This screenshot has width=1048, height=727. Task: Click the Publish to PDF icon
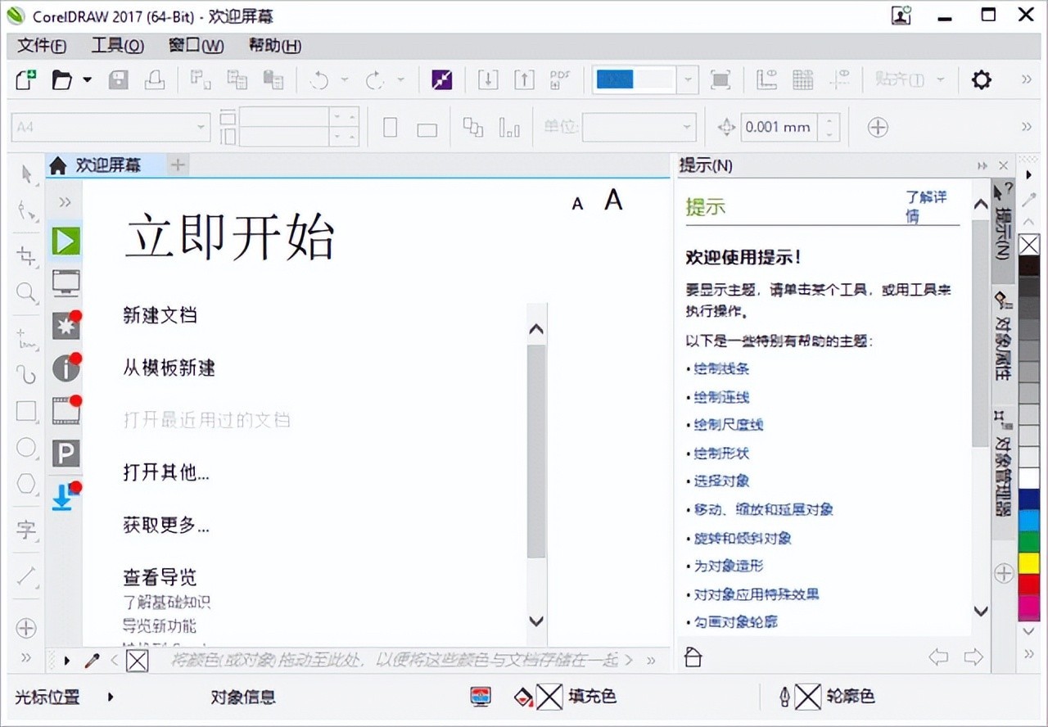click(x=560, y=79)
